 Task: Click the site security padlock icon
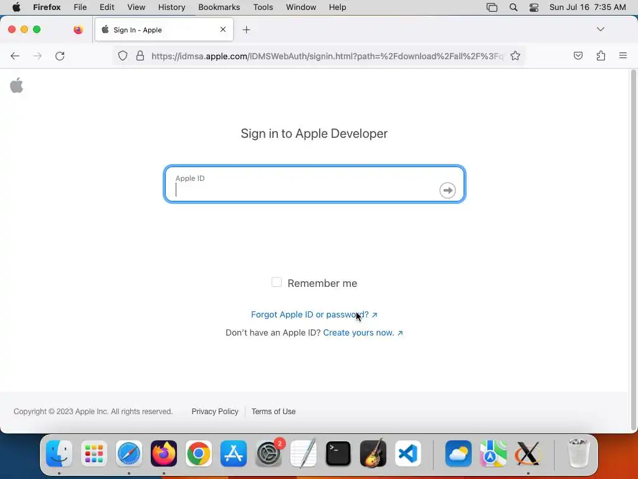(x=140, y=56)
